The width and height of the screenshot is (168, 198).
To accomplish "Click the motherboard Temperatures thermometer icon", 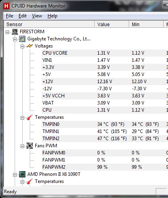I will tap(30, 117).
